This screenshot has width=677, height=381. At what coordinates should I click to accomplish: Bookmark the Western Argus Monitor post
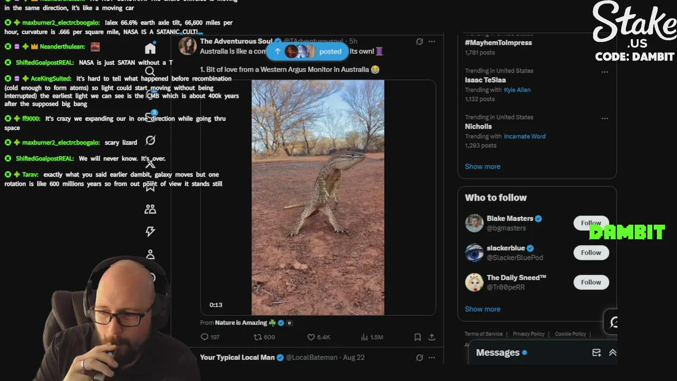click(417, 337)
